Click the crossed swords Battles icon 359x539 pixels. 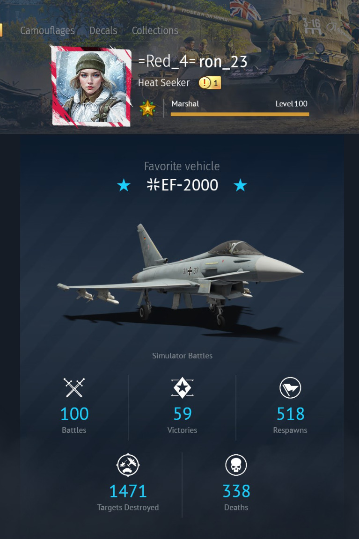(x=74, y=387)
